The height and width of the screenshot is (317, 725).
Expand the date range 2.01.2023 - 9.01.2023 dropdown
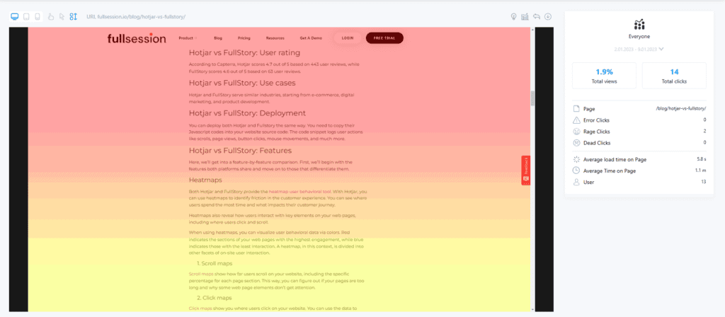(639, 49)
